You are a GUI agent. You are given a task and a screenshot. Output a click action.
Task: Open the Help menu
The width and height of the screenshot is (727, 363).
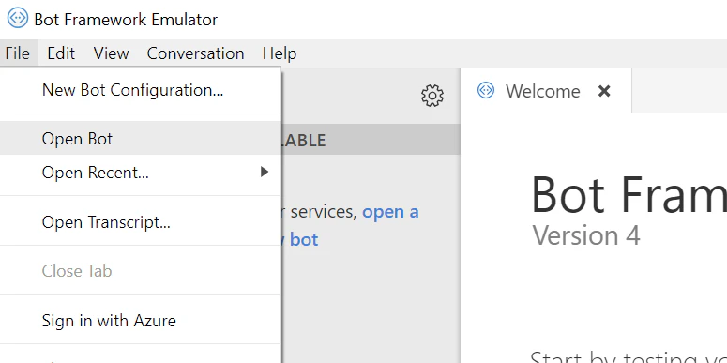pyautogui.click(x=280, y=53)
